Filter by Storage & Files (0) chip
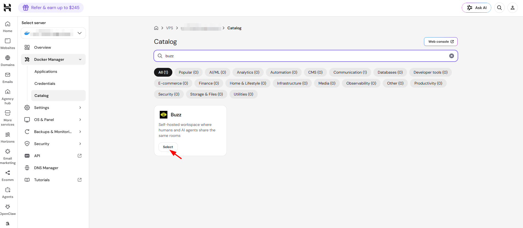Viewport: 523px width, 228px height. 207,94
